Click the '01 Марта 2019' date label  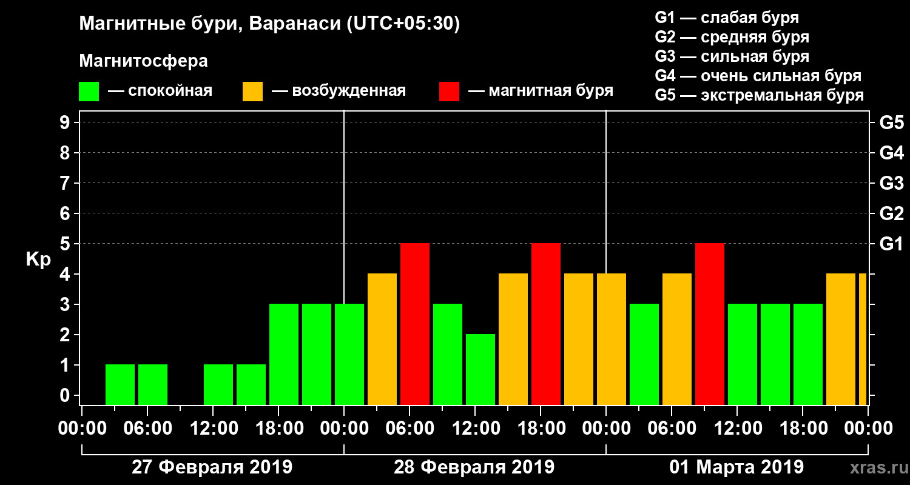coord(736,467)
